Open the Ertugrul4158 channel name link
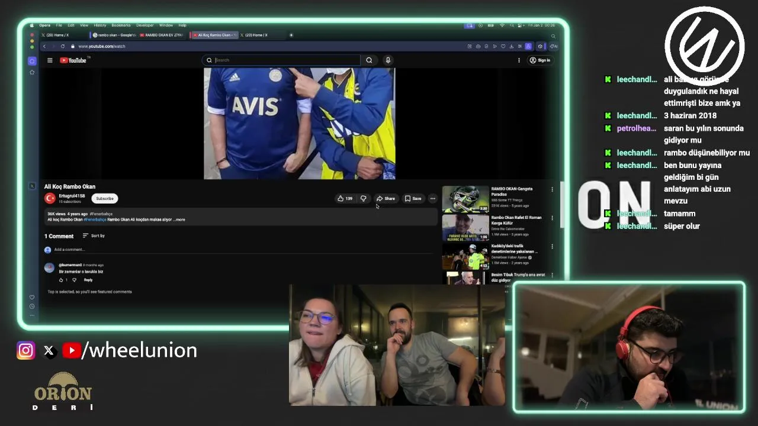Viewport: 758px width, 426px height. coord(72,196)
